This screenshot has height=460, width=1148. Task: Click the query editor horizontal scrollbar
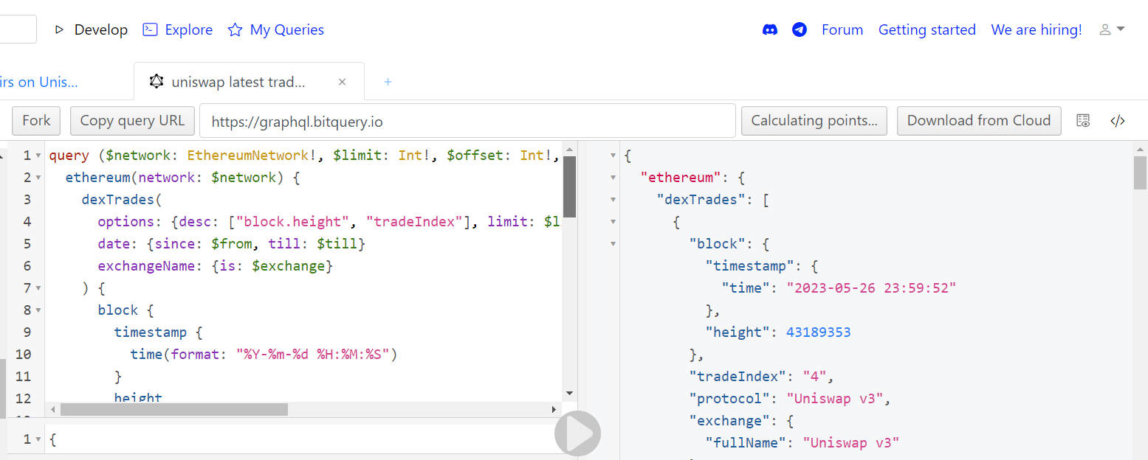(x=174, y=409)
